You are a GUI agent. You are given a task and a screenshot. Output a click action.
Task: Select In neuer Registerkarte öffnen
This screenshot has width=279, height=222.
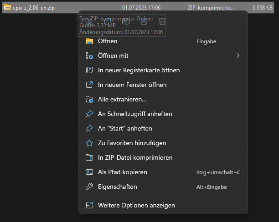coord(139,70)
